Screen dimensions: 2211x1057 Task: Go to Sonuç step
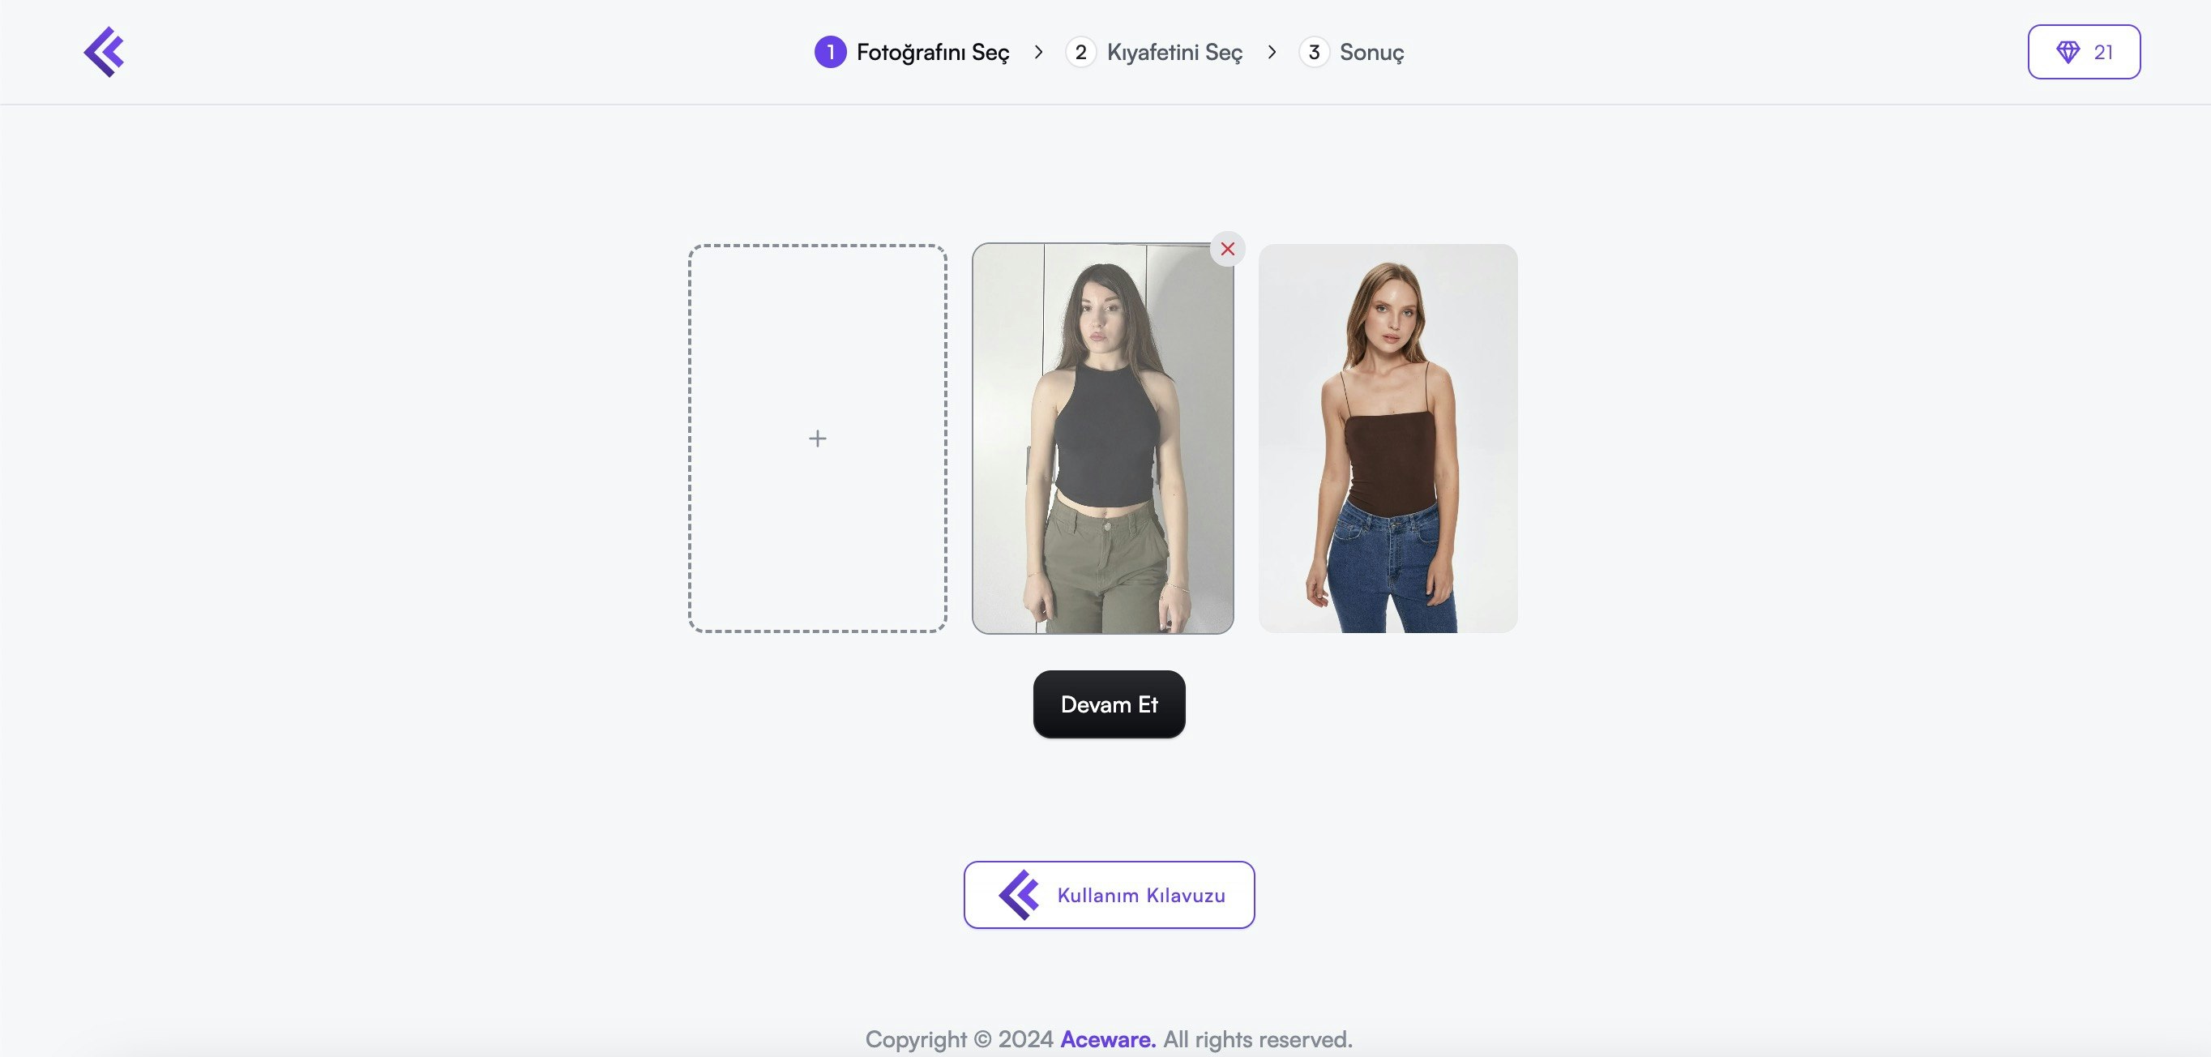(1371, 53)
